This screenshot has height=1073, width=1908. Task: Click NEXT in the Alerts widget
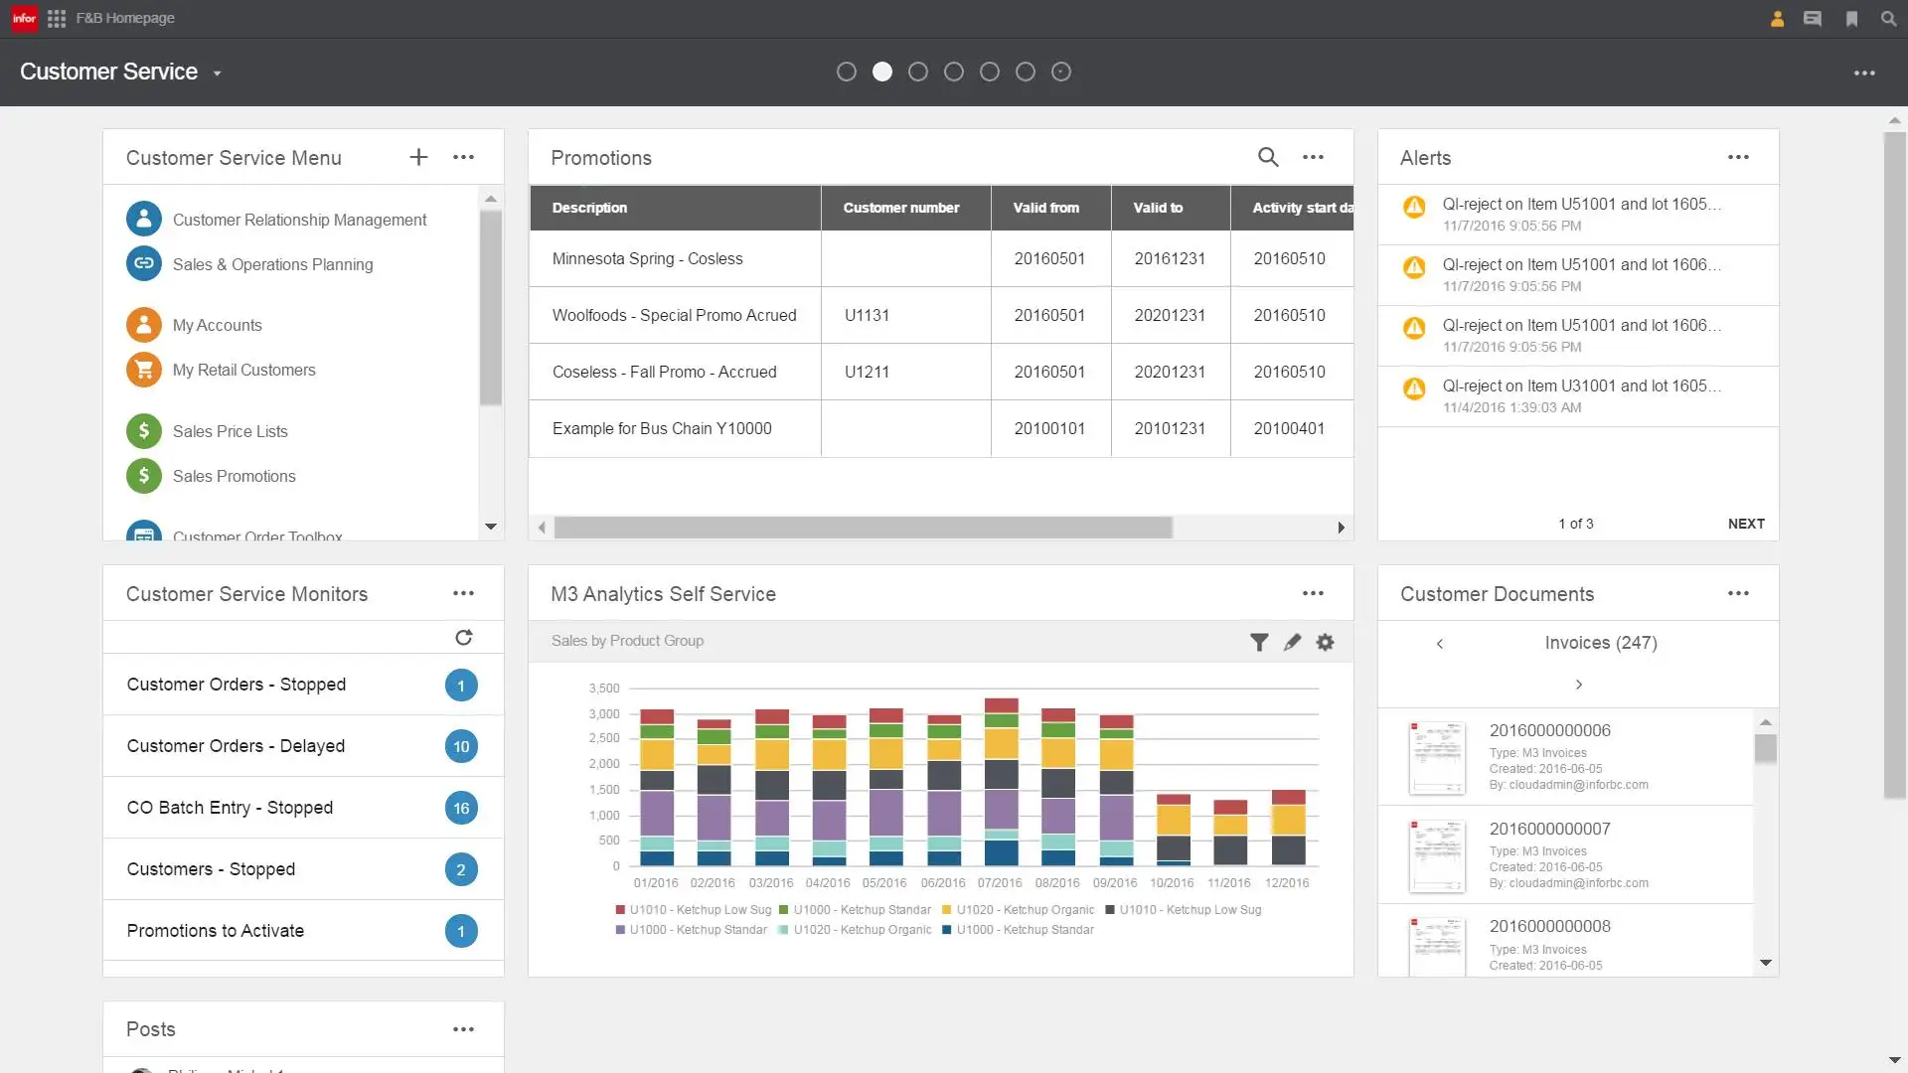[x=1746, y=524]
